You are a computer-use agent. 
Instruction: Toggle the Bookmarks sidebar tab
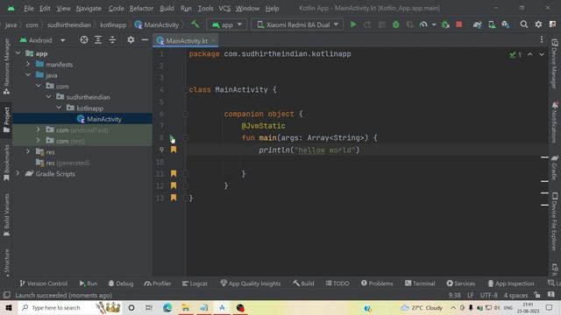coord(6,164)
